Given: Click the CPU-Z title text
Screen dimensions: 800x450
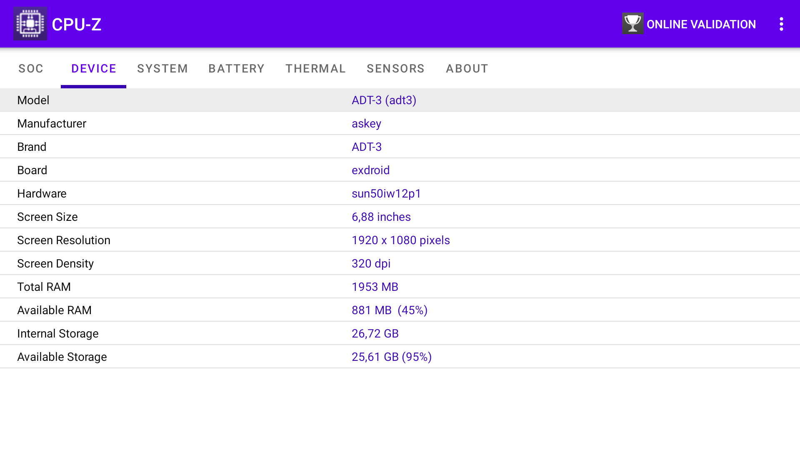Looking at the screenshot, I should [x=77, y=25].
